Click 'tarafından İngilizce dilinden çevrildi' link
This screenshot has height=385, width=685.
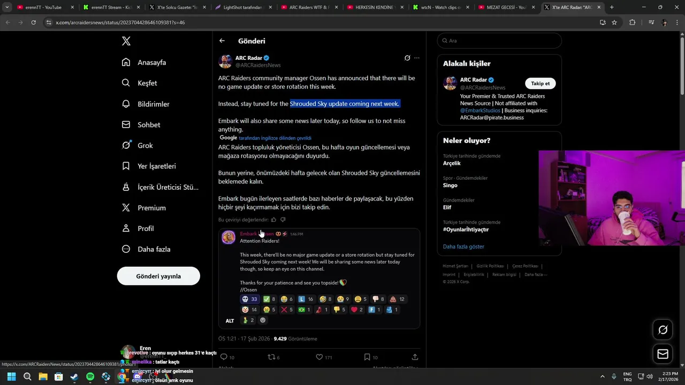(275, 138)
